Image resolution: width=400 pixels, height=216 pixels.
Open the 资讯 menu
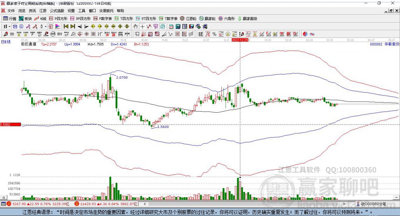tap(32, 11)
